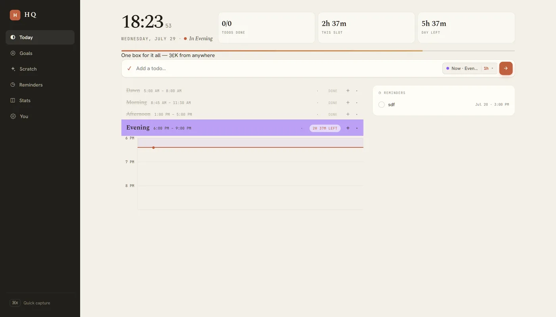This screenshot has height=317, width=556.
Task: Open the Today view in sidebar
Action: (40, 37)
